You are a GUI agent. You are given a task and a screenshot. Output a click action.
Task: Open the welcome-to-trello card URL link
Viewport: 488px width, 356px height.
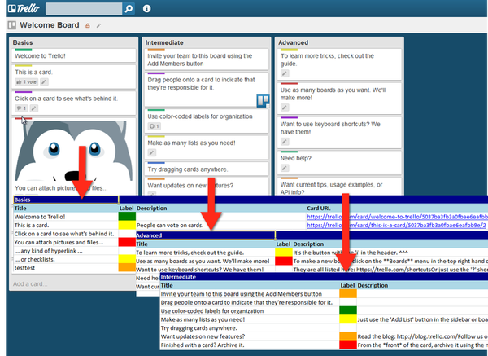point(397,217)
